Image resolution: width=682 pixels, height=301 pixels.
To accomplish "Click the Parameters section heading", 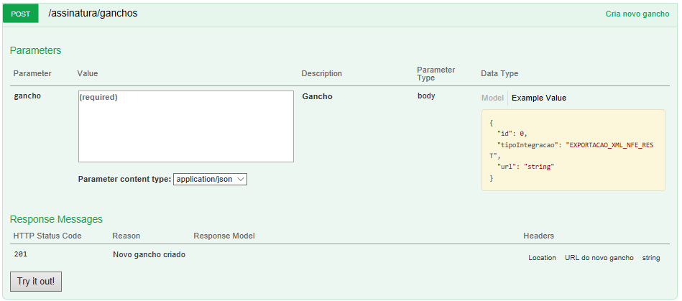I will pyautogui.click(x=35, y=50).
